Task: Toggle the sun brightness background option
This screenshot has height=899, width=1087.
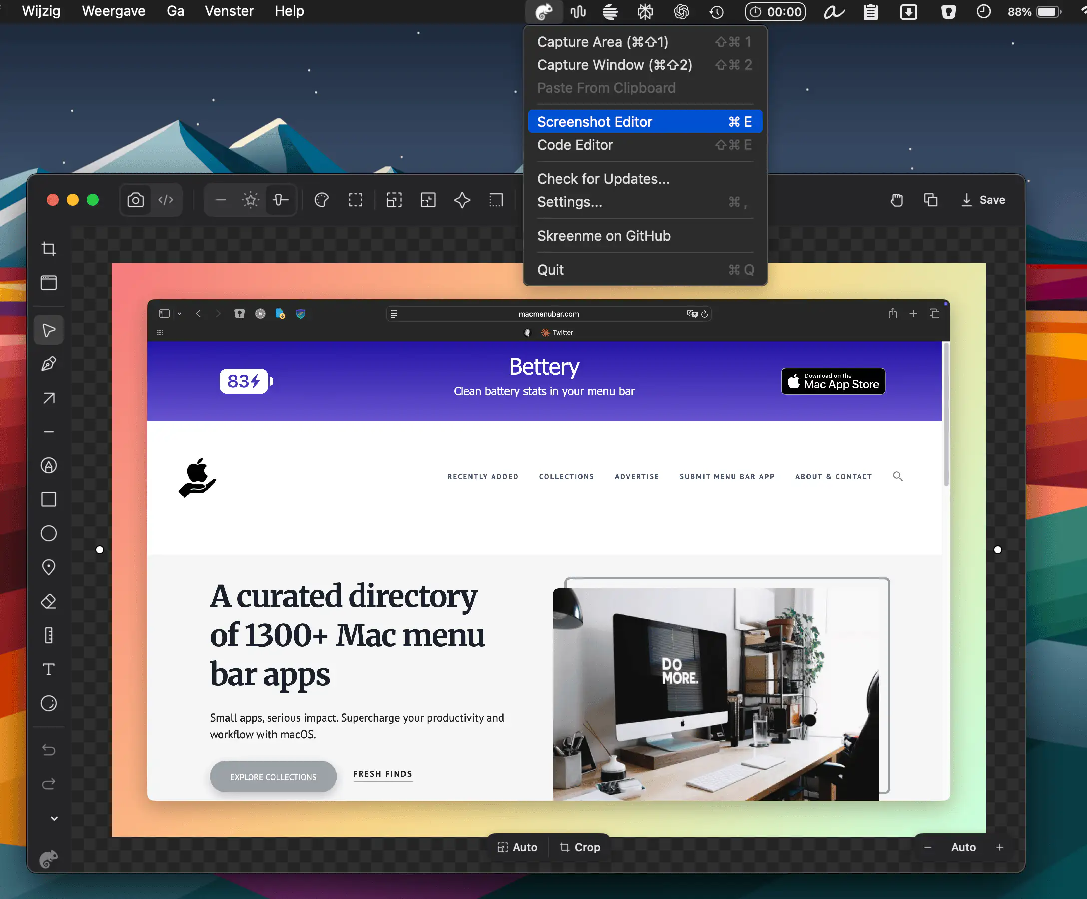Action: point(251,200)
